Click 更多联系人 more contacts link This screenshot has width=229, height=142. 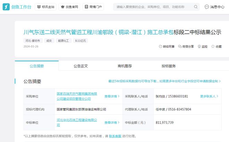point(209,96)
